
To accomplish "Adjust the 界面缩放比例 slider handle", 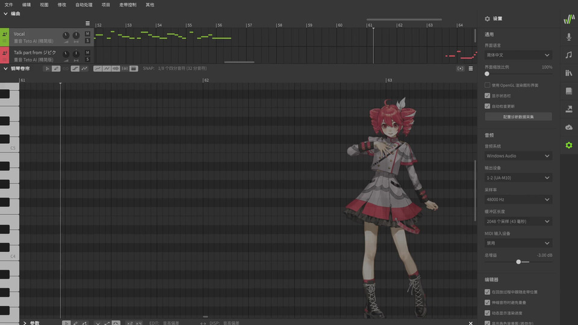I will [487, 73].
